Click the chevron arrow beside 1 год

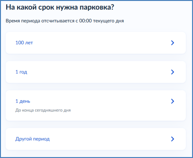click(x=172, y=72)
